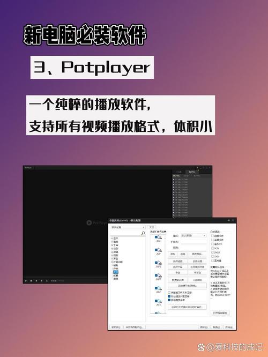Select the 辅助 tree item

point(116,265)
